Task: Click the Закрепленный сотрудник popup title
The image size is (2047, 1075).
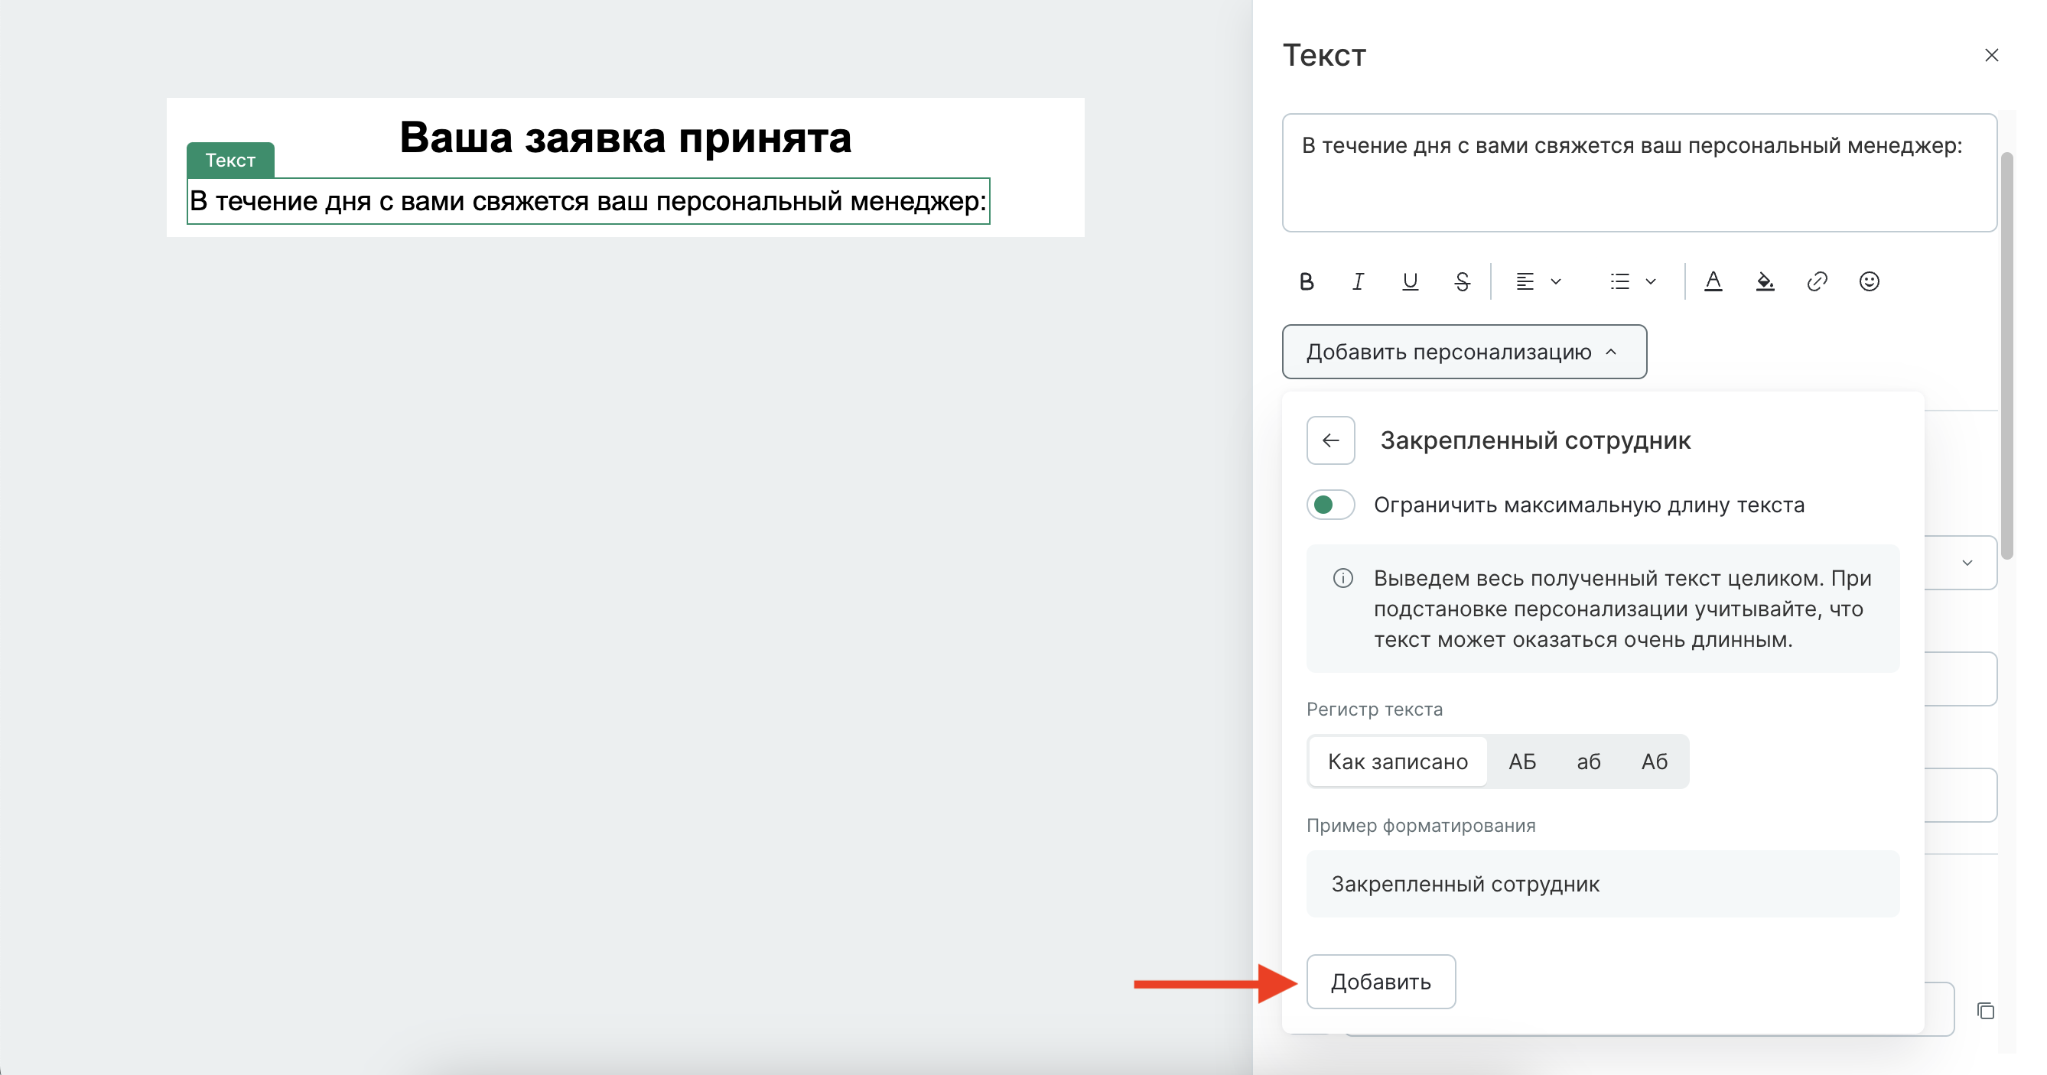Action: [1534, 440]
